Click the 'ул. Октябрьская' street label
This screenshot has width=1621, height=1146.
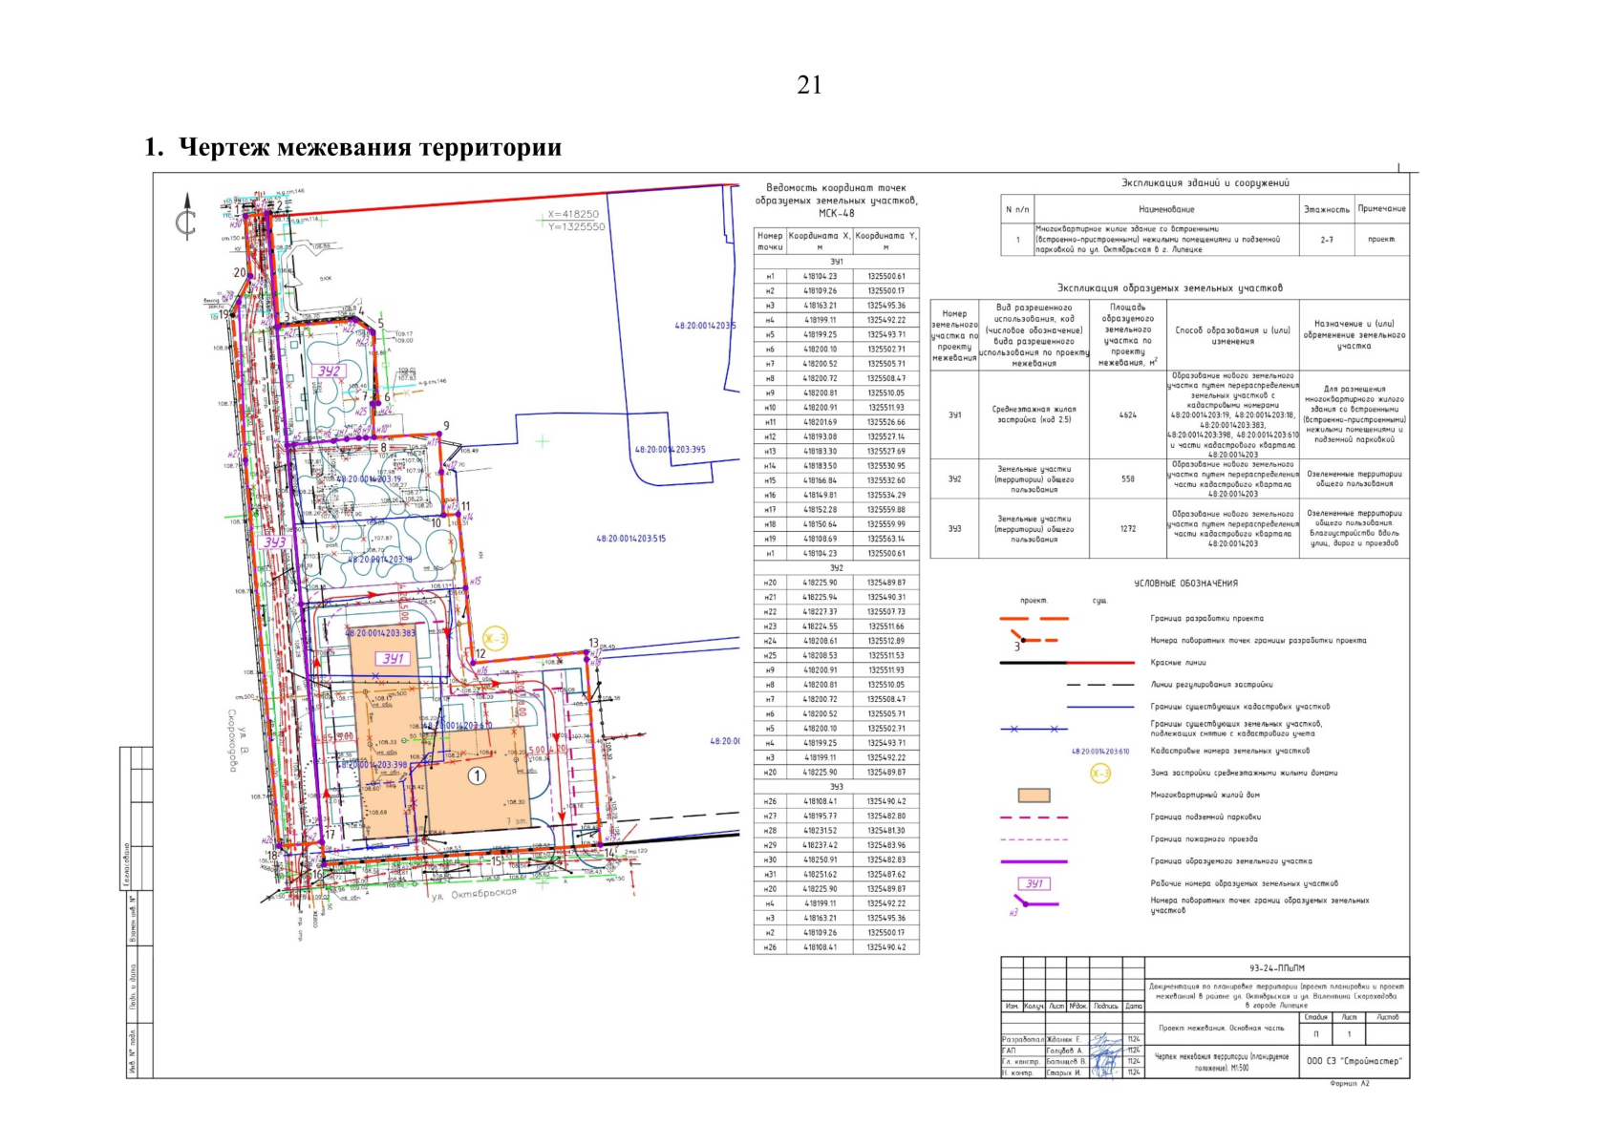click(473, 895)
